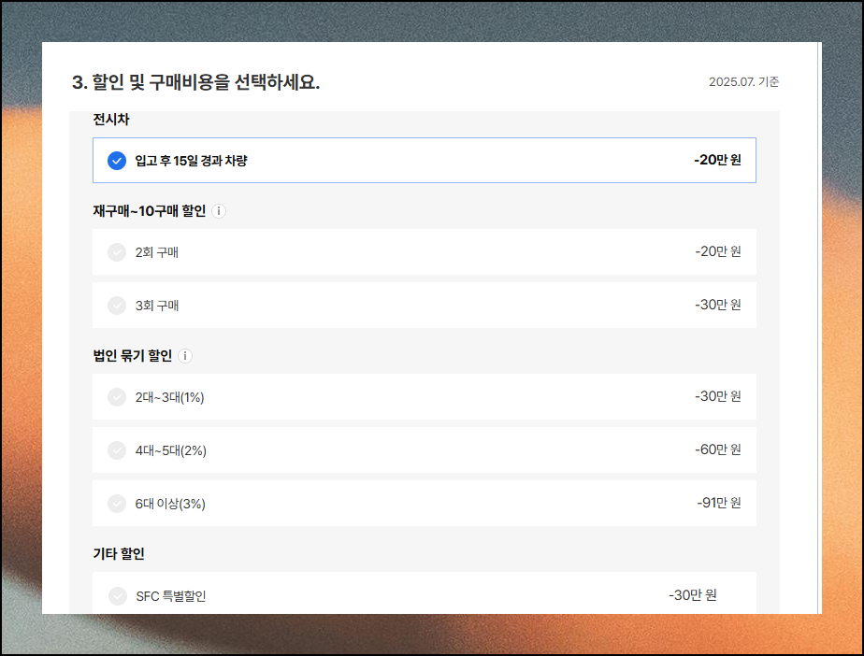The width and height of the screenshot is (864, 656).
Task: Click the 법인 묶기 할인 heading text
Action: [132, 356]
